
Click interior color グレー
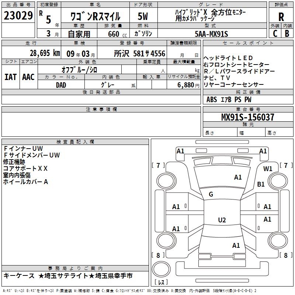click(x=107, y=85)
